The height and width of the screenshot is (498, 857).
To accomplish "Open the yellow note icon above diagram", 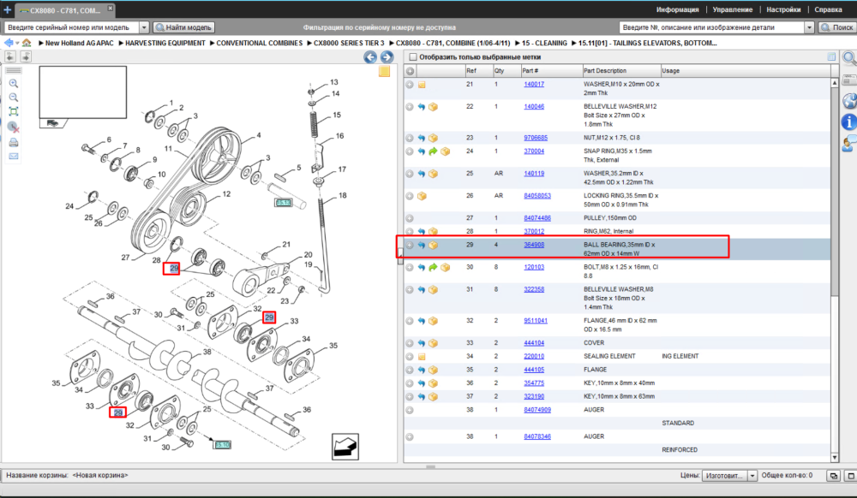I will click(384, 72).
